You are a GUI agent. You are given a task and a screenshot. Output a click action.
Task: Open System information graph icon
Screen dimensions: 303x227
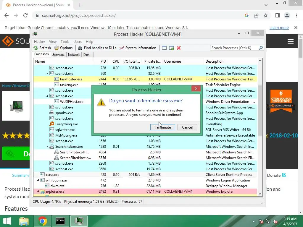[x=122, y=48]
